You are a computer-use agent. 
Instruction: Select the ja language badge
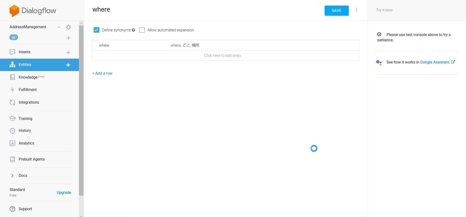tap(14, 37)
